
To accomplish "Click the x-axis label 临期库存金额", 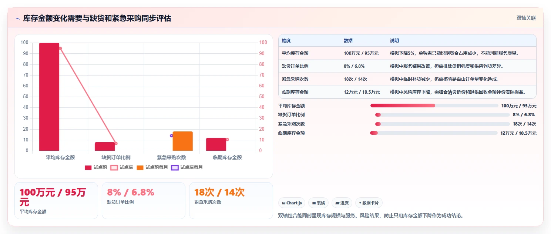I will pyautogui.click(x=227, y=157).
